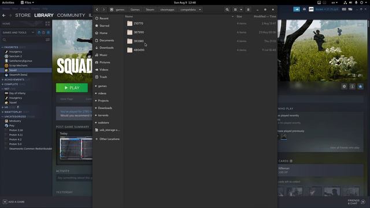Select Proton 4.11 in Steam library
This screenshot has width=370, height=208.
point(16,135)
